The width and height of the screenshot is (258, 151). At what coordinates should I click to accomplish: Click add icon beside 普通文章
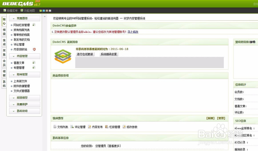34,63
